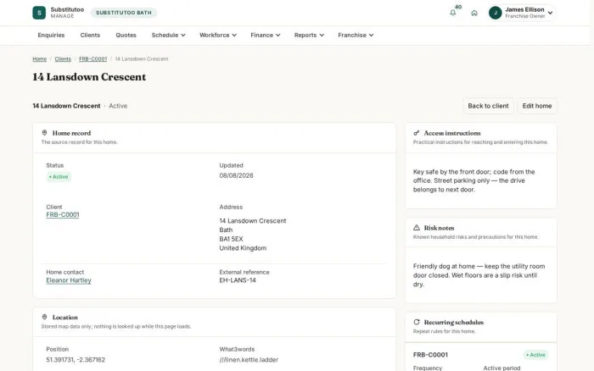Click the Key safe access instructions text
The height and width of the screenshot is (371, 594).
click(474, 180)
